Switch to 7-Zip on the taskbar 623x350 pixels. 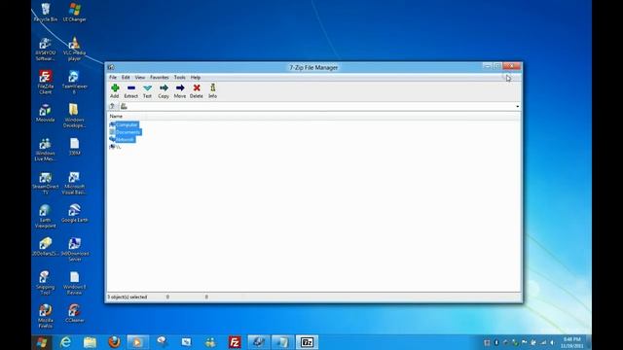coord(307,342)
